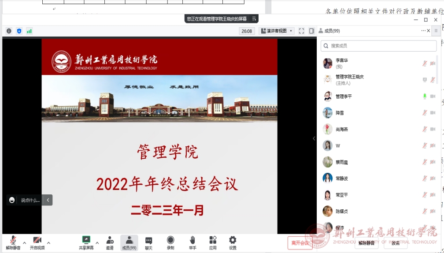Open the network signal status icon

29,31
